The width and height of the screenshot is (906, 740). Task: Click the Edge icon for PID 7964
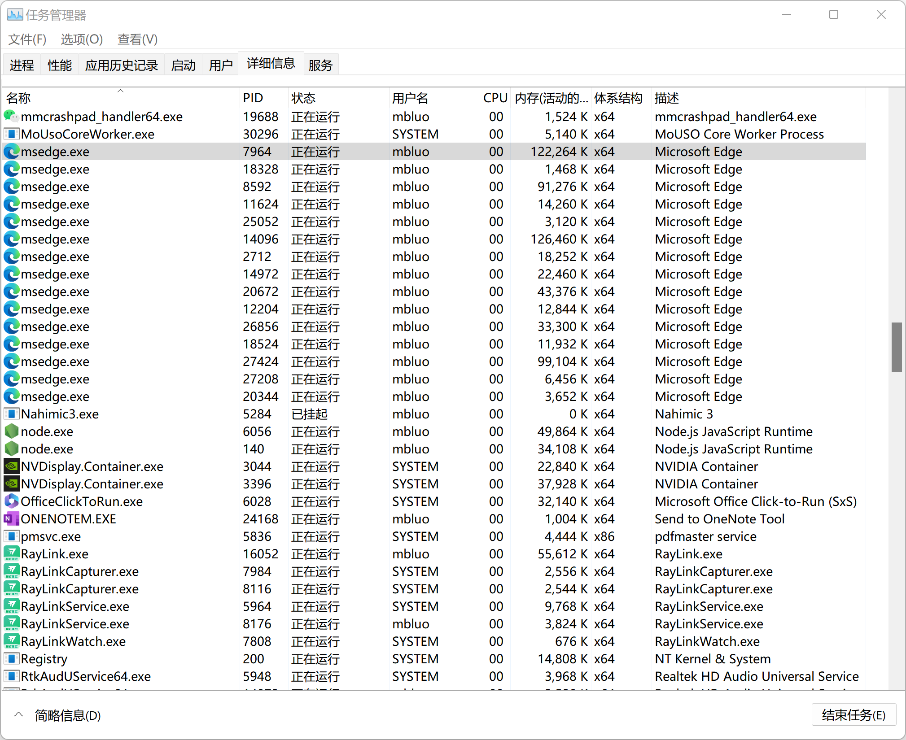click(x=11, y=152)
